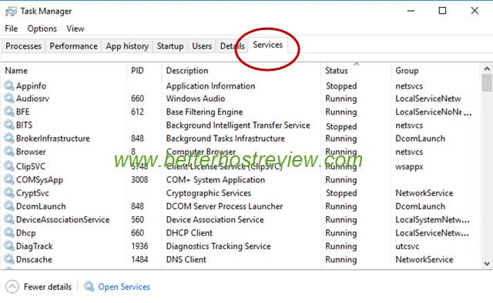Switch to the App history tab
The height and width of the screenshot is (303, 493).
tap(127, 46)
